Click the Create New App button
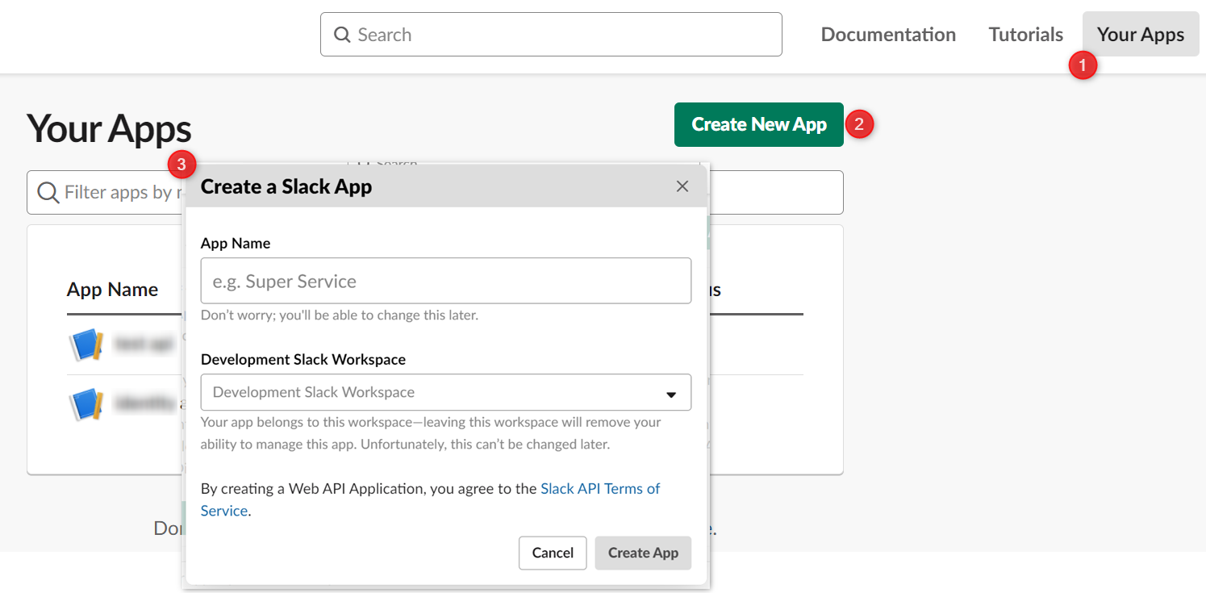 coord(759,124)
